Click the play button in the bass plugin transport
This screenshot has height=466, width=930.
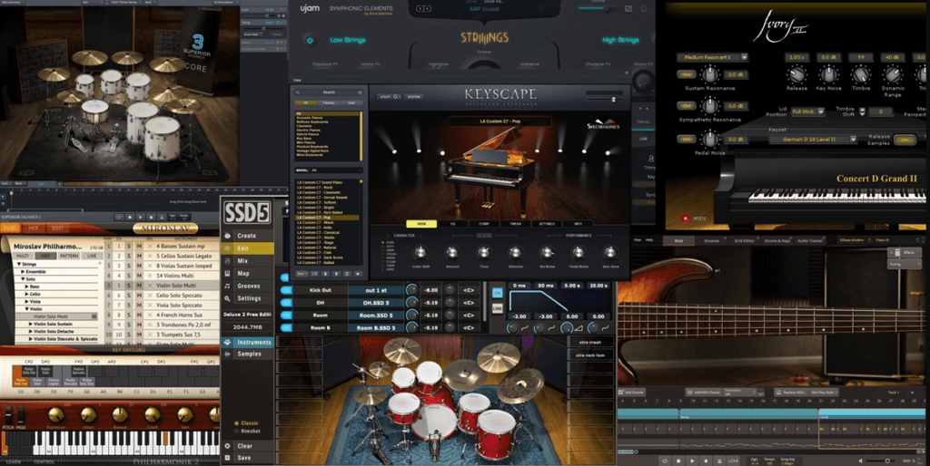692,460
